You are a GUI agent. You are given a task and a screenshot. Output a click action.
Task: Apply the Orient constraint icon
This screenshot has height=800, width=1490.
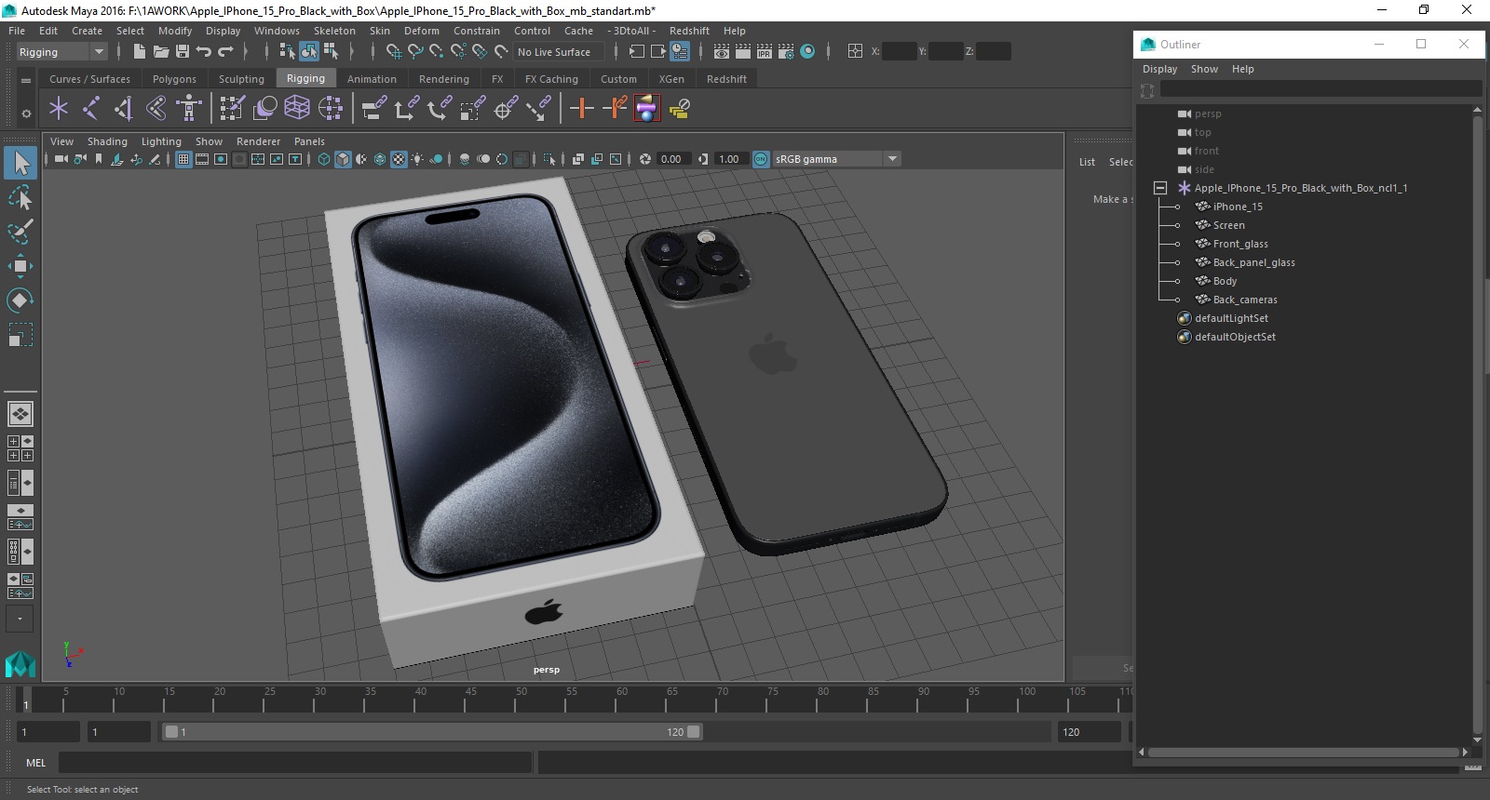point(439,109)
